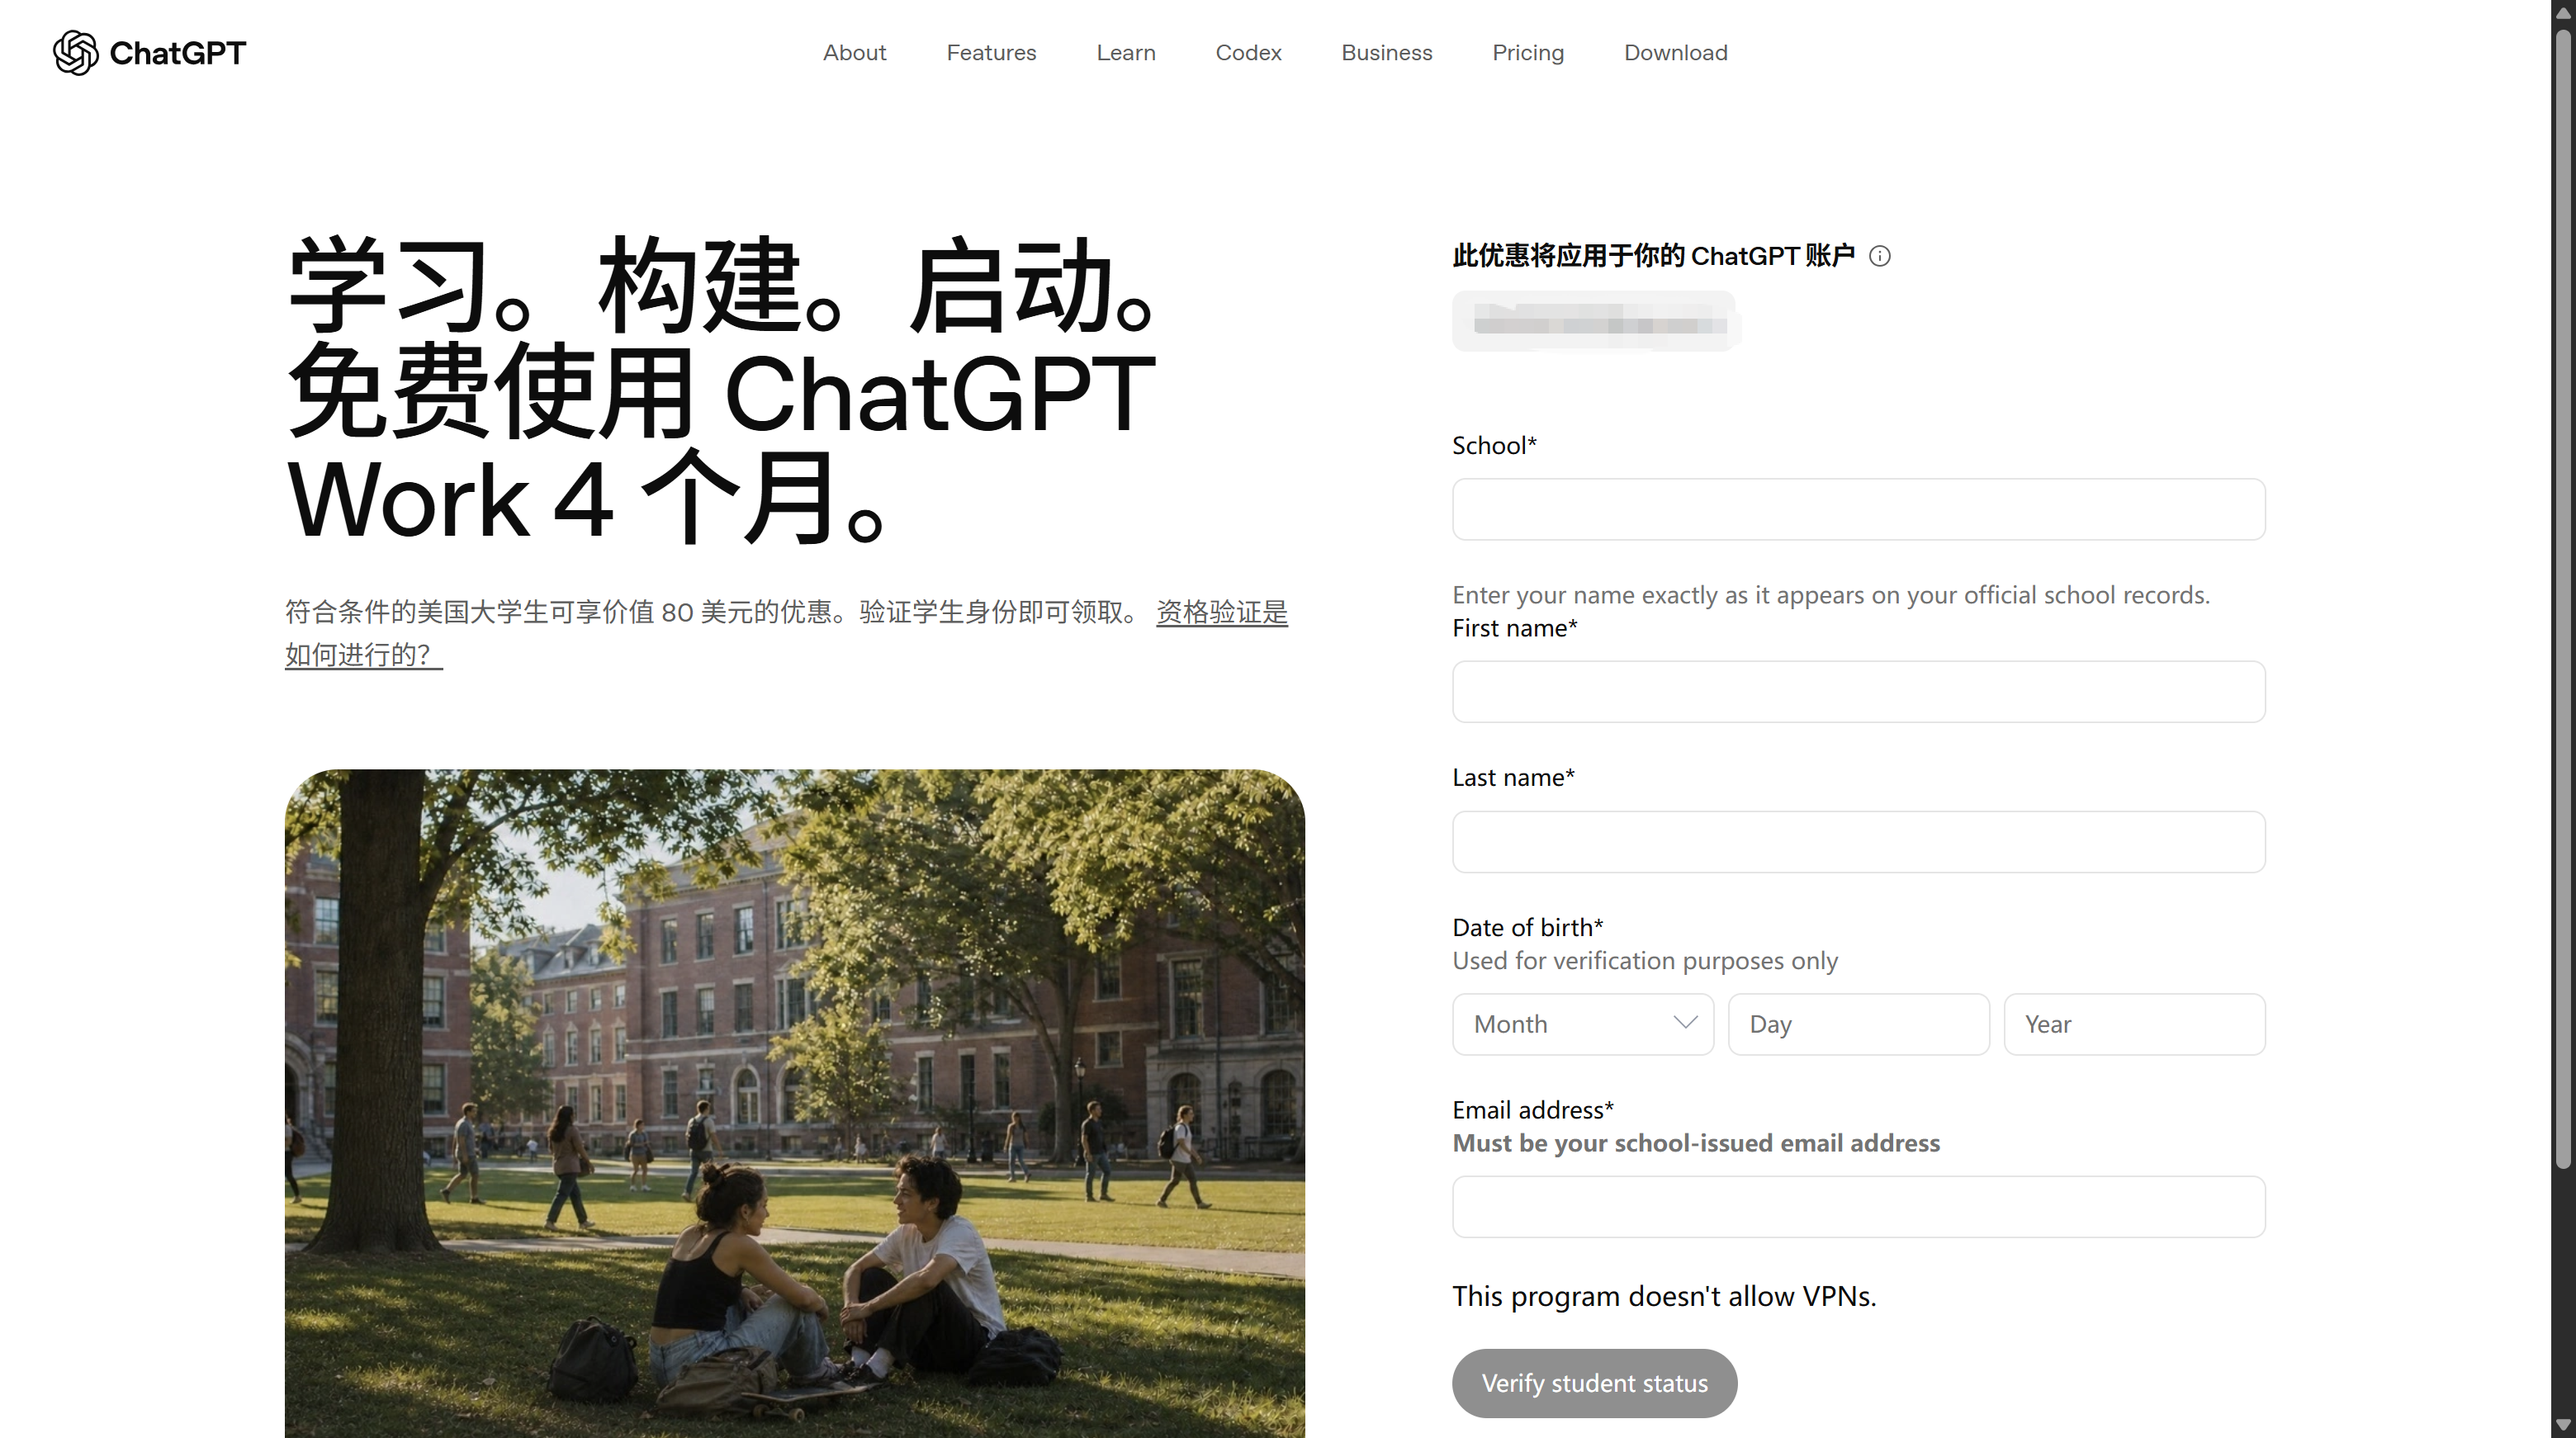Click the scrollbar down arrow

(x=2563, y=1425)
